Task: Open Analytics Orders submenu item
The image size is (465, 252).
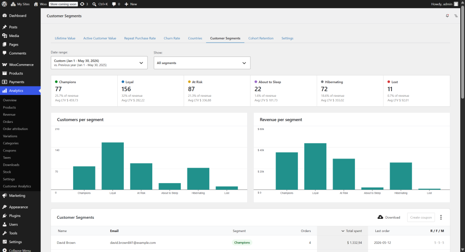Action: [8, 122]
